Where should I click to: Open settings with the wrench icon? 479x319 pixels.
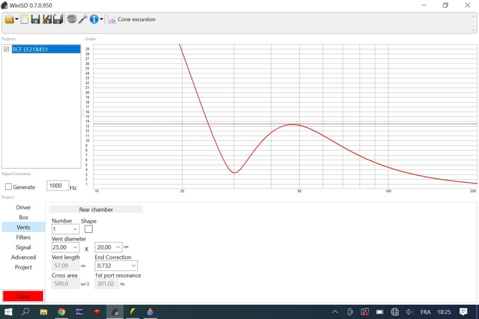coord(83,19)
